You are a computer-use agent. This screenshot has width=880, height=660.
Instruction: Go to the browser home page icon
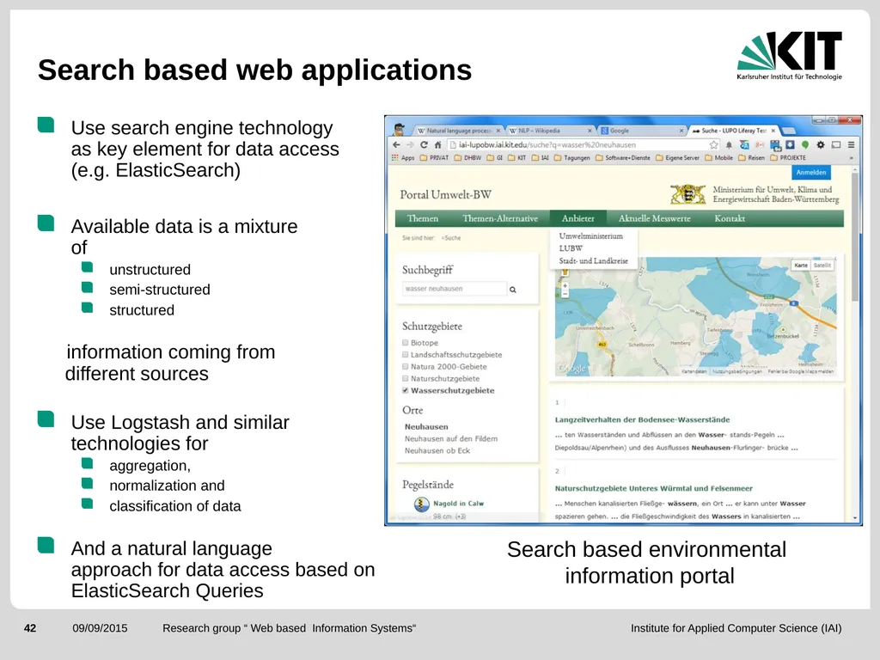tap(437, 144)
